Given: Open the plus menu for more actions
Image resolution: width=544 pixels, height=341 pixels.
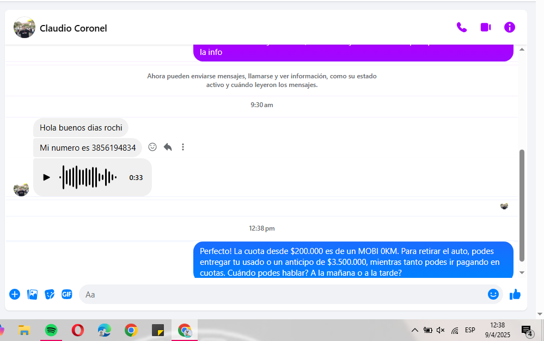Looking at the screenshot, I should (15, 294).
